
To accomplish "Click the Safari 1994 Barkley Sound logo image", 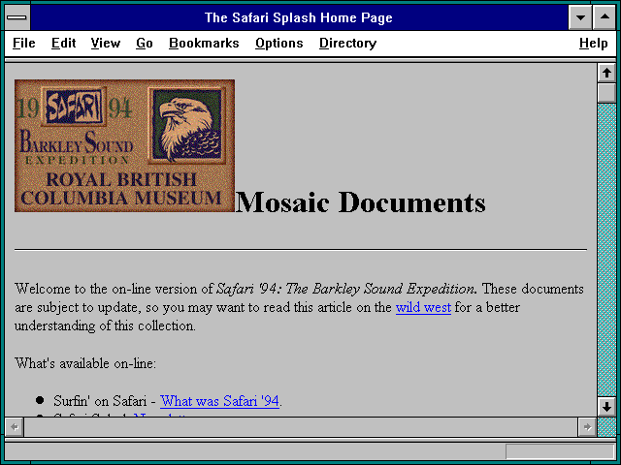I will [x=124, y=145].
